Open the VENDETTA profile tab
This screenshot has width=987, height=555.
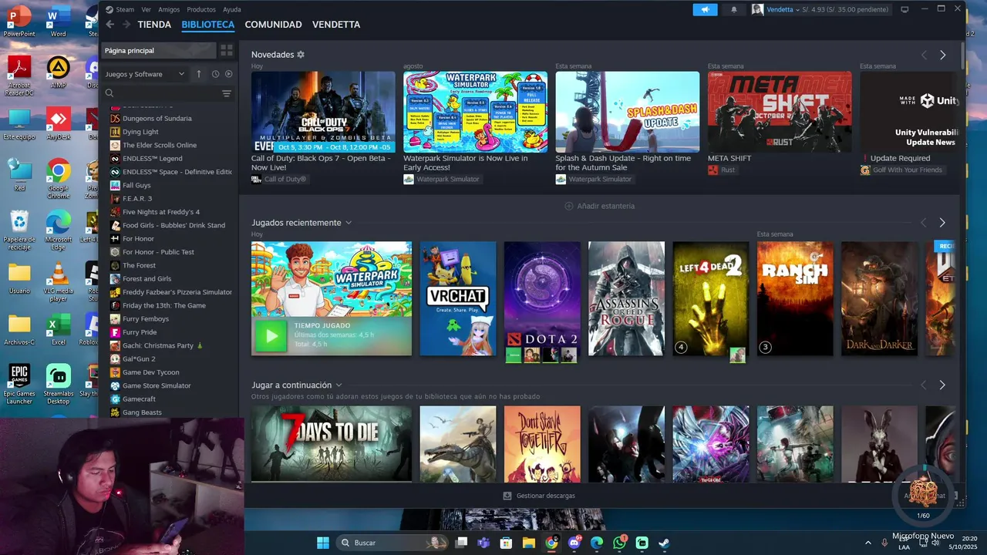pos(336,25)
